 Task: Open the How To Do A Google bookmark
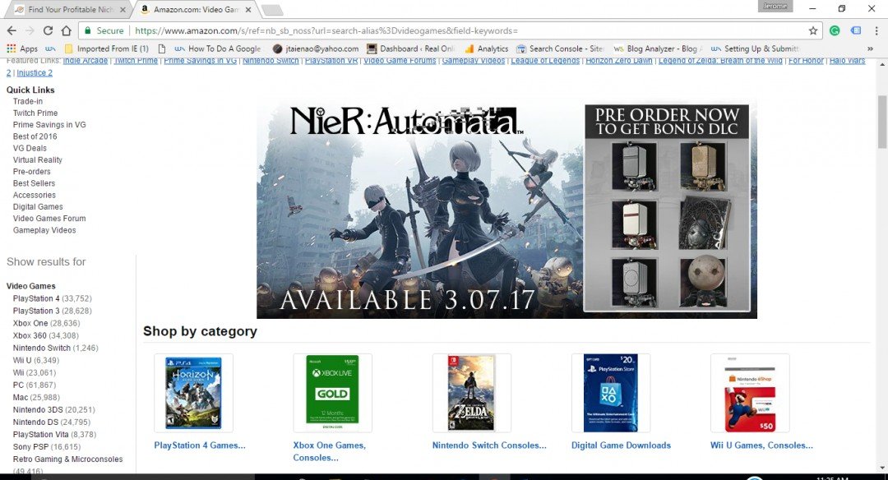[x=218, y=48]
